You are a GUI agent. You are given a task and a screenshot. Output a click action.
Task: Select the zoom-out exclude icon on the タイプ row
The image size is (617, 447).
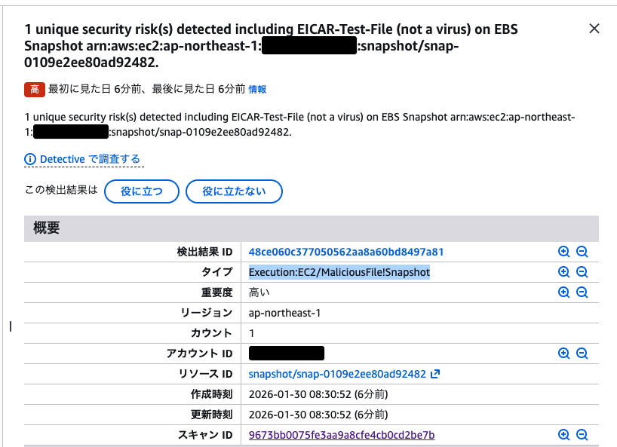(x=582, y=272)
